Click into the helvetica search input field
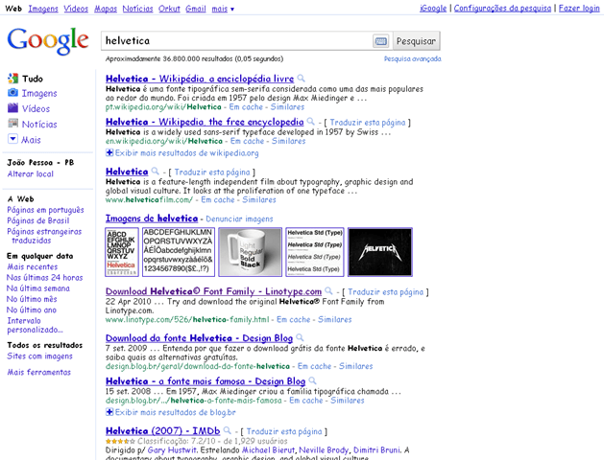Image resolution: width=604 pixels, height=460 pixels. pyautogui.click(x=237, y=41)
